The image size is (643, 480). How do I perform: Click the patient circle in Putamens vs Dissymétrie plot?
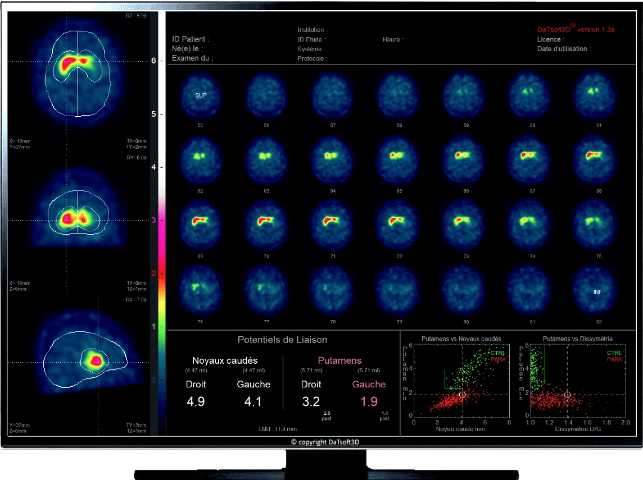click(x=567, y=395)
